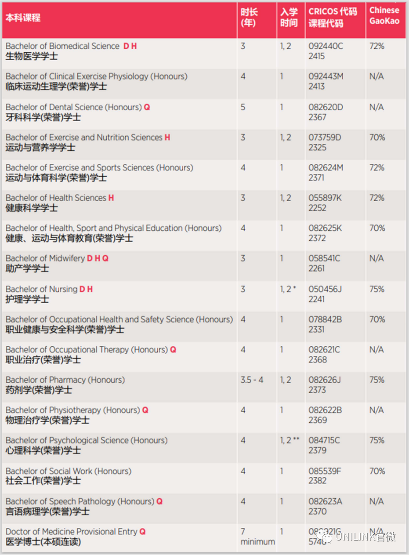Click CRICOS code 084715C
The height and width of the screenshot is (555, 409).
pyautogui.click(x=324, y=440)
